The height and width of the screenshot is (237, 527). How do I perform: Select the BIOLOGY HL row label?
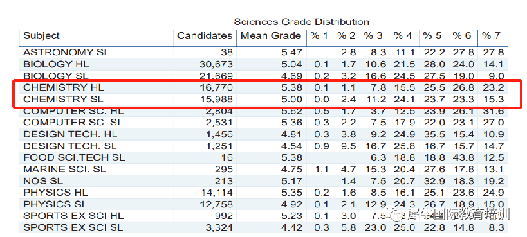[56, 64]
